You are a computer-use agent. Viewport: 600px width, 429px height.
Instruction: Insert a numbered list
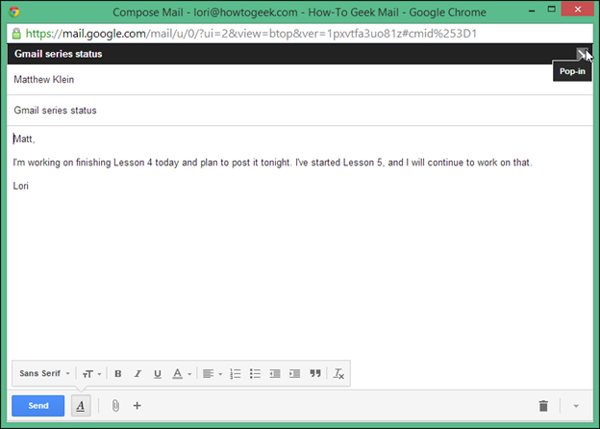236,374
